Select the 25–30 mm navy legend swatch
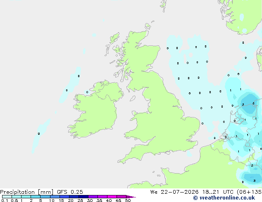This screenshot has height=202, width=262. [83, 197]
